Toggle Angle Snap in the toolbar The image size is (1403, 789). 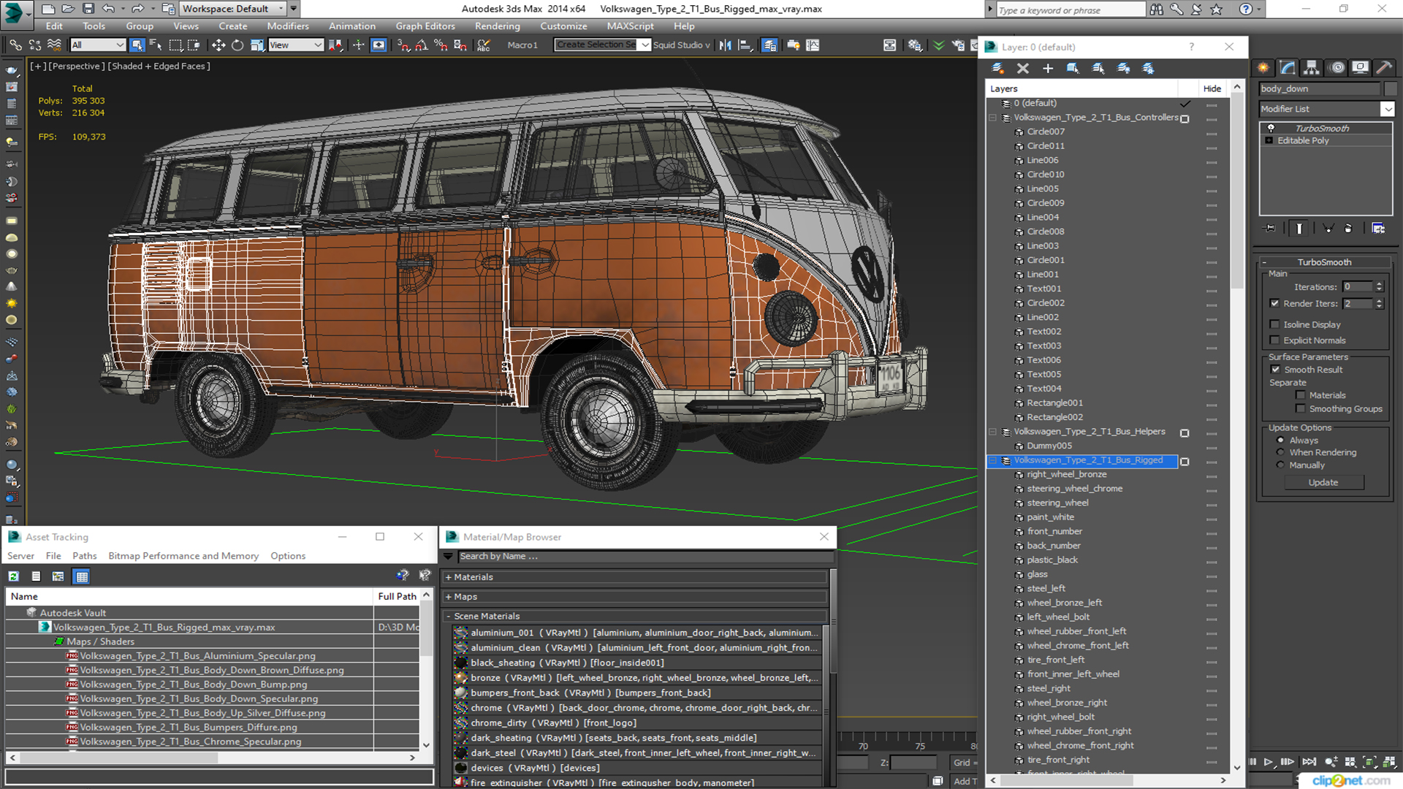click(422, 45)
